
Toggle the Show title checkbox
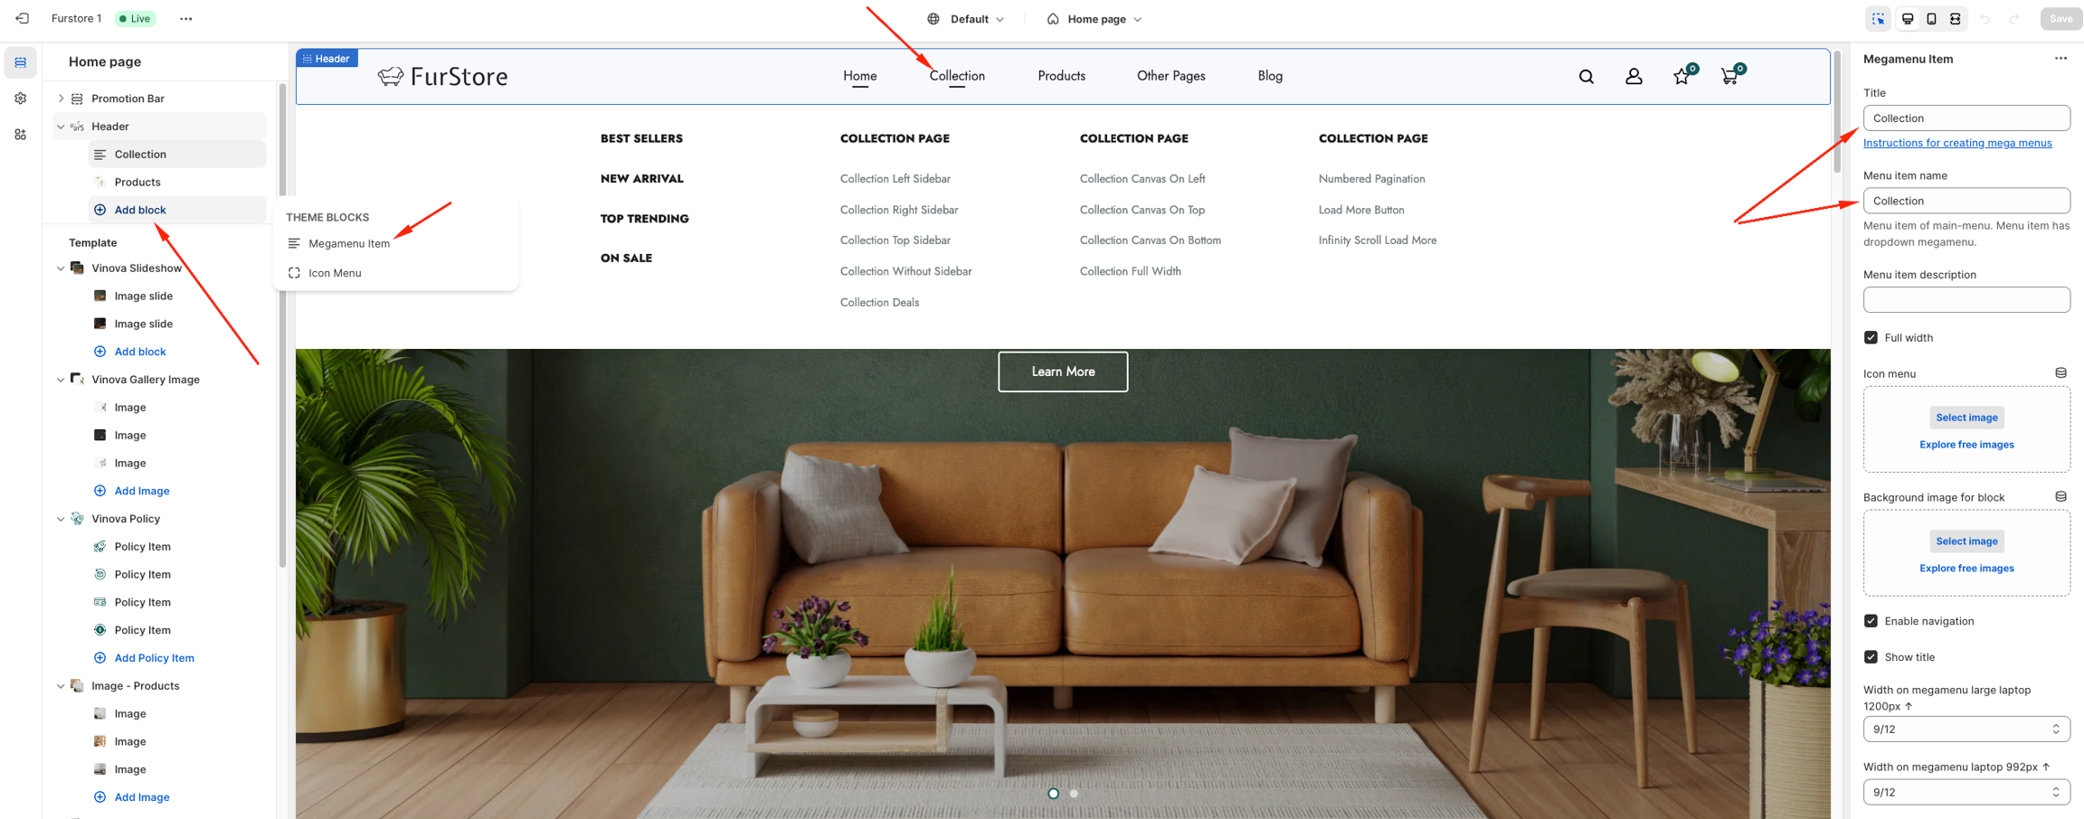1871,657
